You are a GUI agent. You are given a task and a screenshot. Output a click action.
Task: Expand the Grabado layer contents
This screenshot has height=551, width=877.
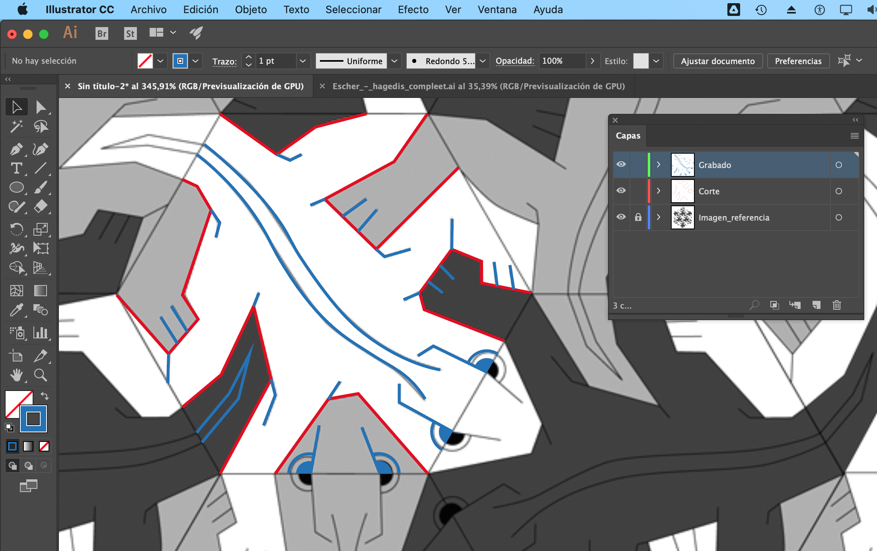(659, 164)
